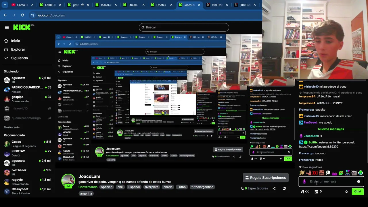Click the muted-audio speaker icon on gasp tab
Screen dimensions: 368x207
click(x=82, y=5)
